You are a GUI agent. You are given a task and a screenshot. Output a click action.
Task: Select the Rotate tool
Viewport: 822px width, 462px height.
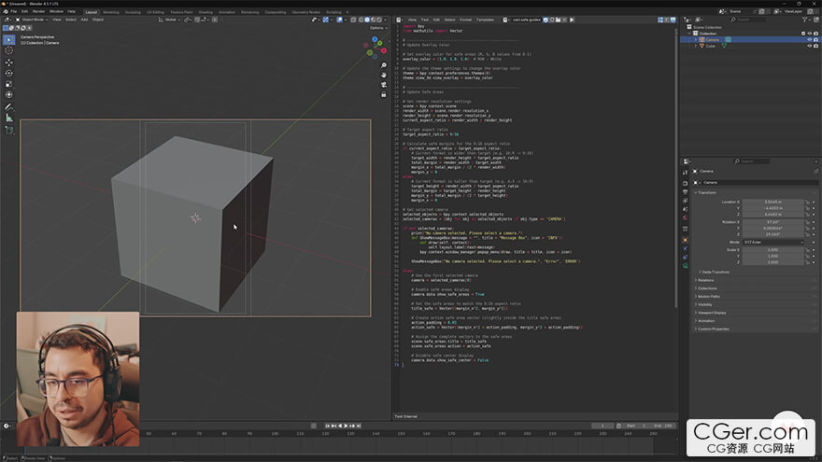tap(8, 73)
